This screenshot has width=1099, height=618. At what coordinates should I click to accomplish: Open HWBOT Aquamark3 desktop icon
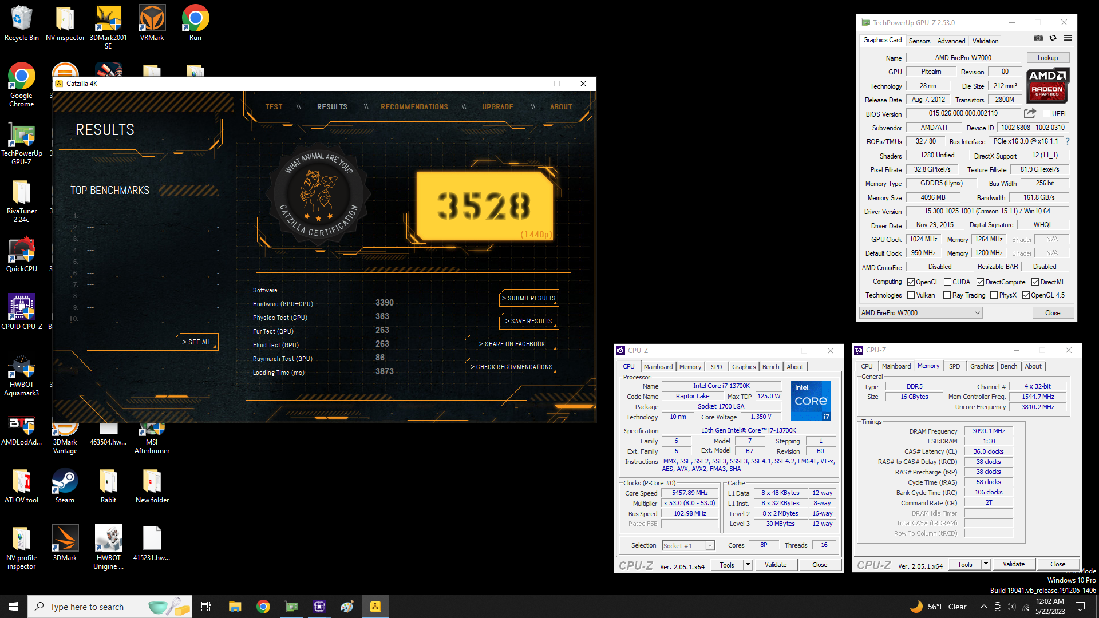(x=22, y=375)
